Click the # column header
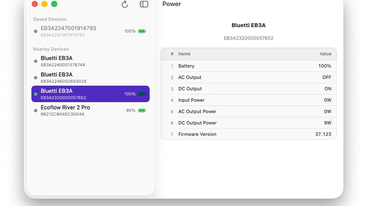Screen dimensions: 367x206 [x=172, y=54]
